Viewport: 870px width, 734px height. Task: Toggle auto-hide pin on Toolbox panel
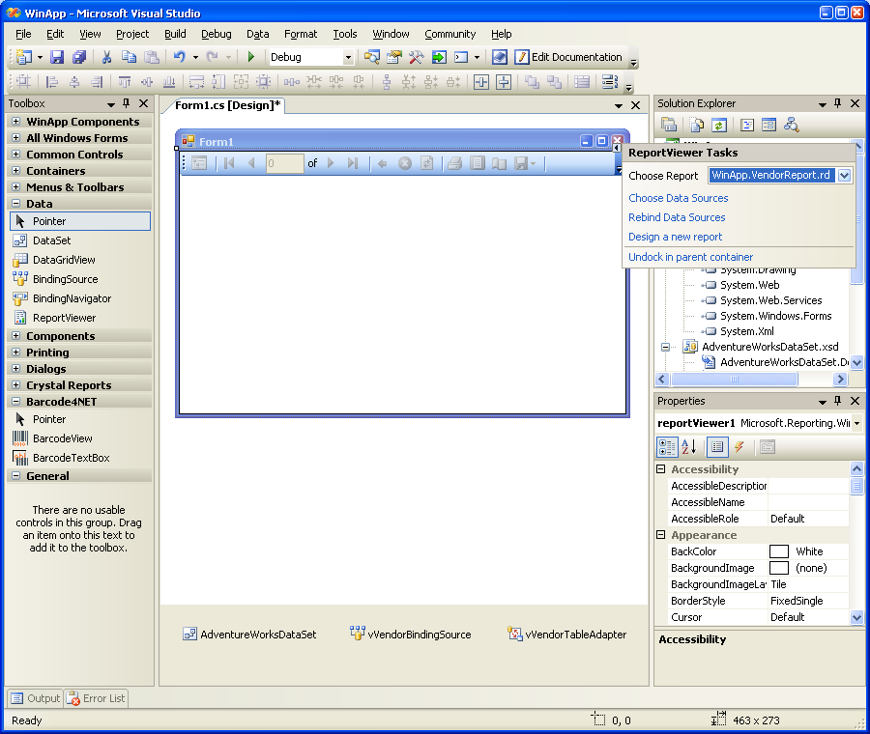[126, 103]
